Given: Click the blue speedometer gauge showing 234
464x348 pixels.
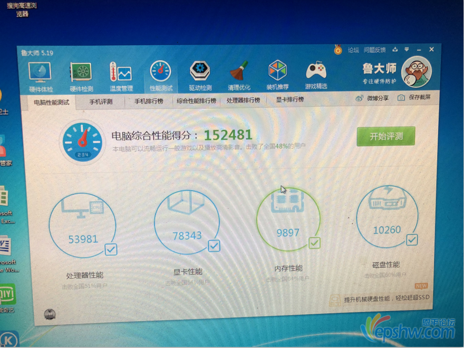Looking at the screenshot, I should 83,142.
